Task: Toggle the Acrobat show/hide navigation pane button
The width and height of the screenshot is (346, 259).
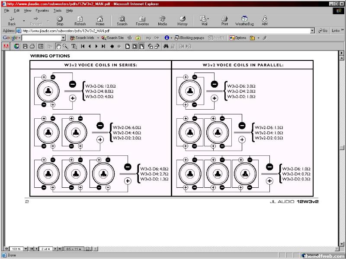Action: tap(41, 46)
